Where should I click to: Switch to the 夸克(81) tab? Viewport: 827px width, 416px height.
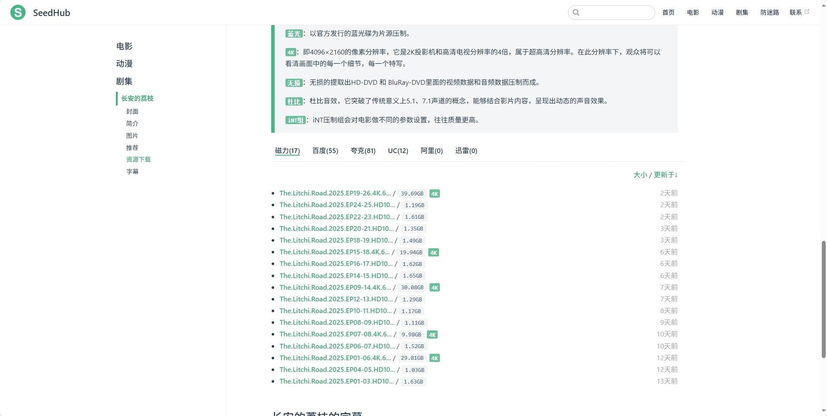coord(362,151)
